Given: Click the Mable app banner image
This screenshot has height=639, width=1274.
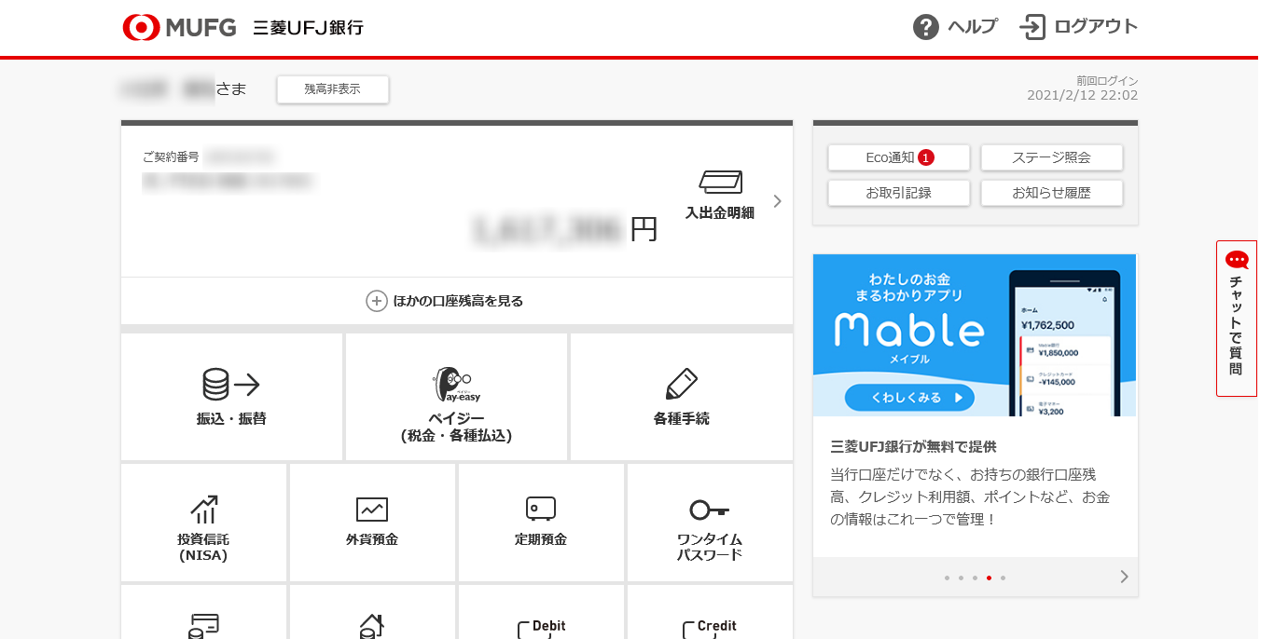Looking at the screenshot, I should click(x=975, y=334).
